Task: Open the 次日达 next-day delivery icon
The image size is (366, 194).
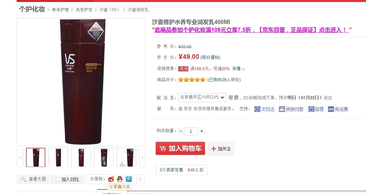Action: click(x=257, y=109)
